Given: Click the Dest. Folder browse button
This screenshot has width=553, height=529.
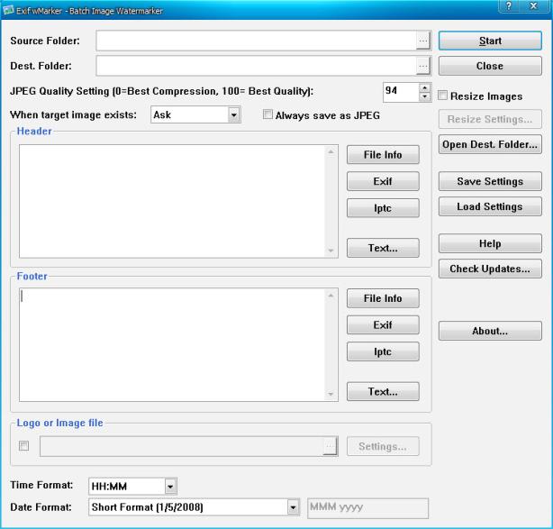Looking at the screenshot, I should (x=422, y=66).
